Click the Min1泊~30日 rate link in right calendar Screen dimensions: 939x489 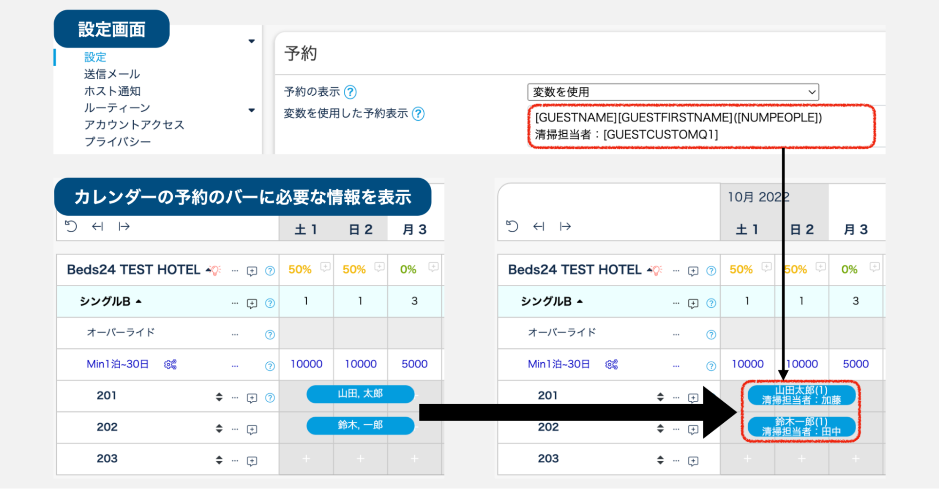tap(559, 364)
